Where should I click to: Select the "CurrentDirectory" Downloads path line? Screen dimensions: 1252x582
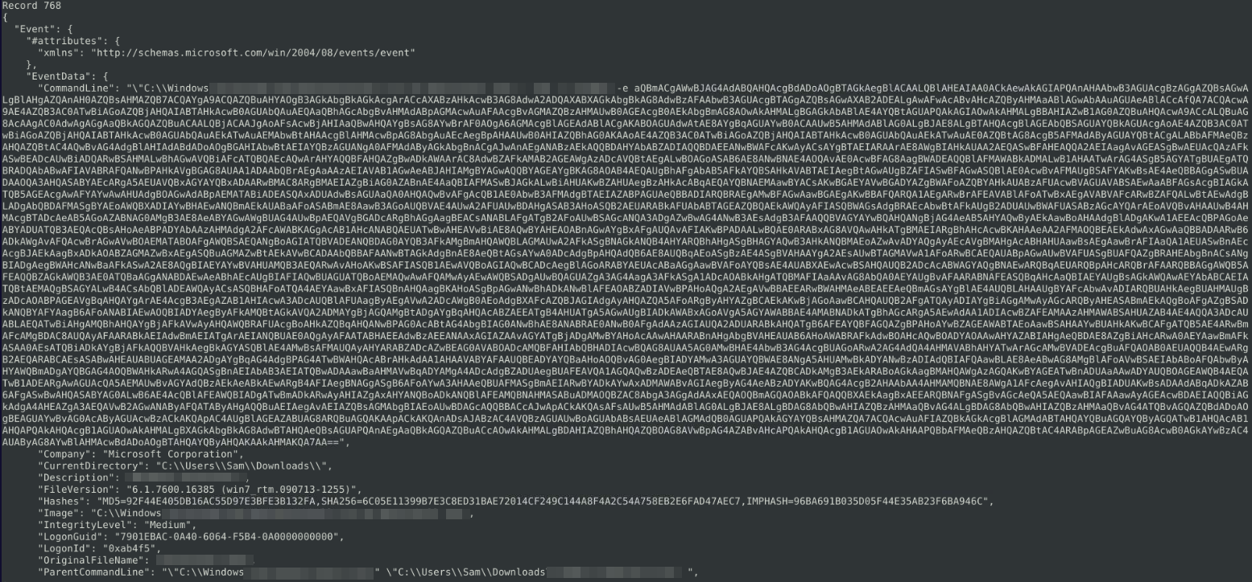[x=184, y=467]
